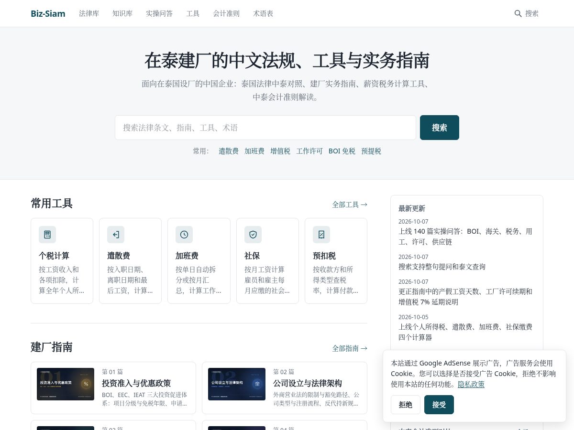Open the 社保 tool card title

tap(252, 256)
